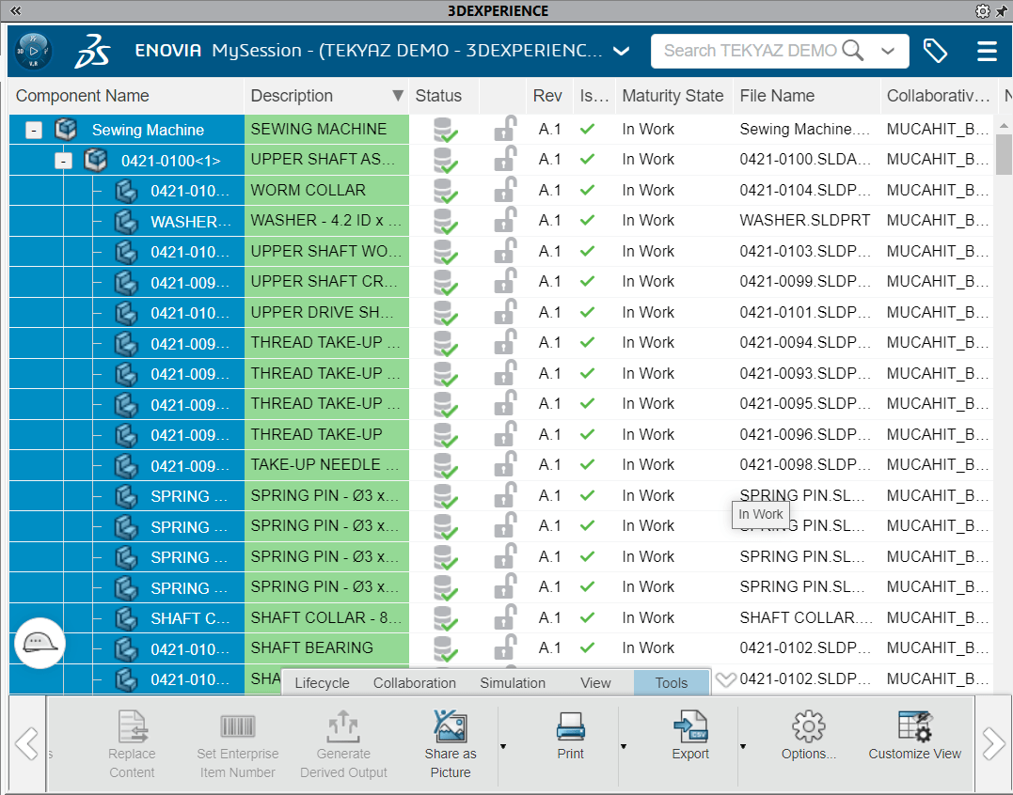The height and width of the screenshot is (795, 1013).
Task: Click File Name column header
Action: (806, 96)
